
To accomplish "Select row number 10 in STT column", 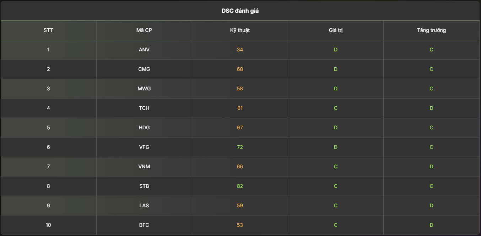I will pos(48,225).
